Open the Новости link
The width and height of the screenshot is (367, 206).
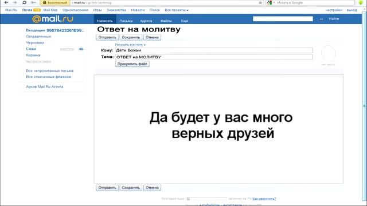click(138, 10)
